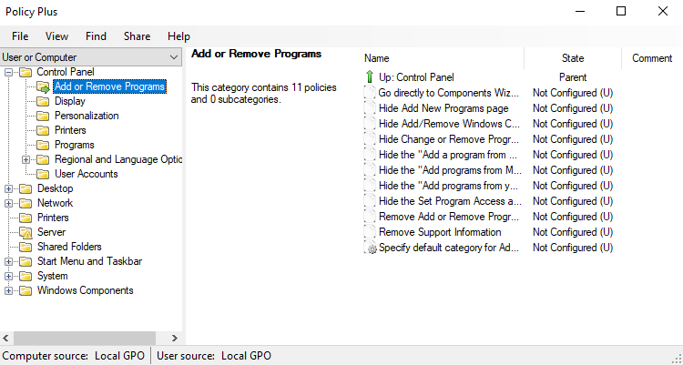This screenshot has width=683, height=365.
Task: Click the System folder icon
Action: click(25, 276)
